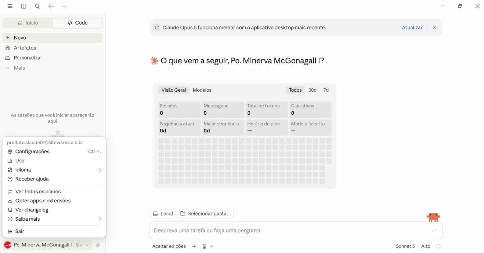484x253 pixels.
Task: Toggle the 30d time range filter
Action: click(312, 90)
